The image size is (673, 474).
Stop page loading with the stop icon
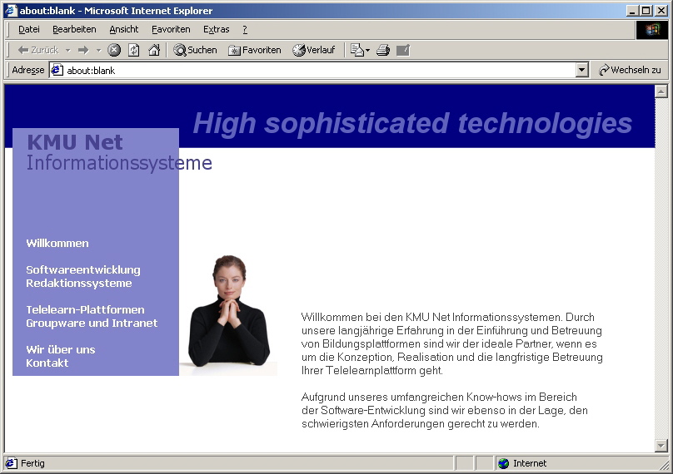point(114,50)
